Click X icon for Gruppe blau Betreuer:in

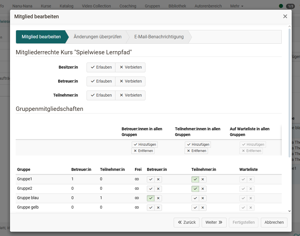point(158,198)
